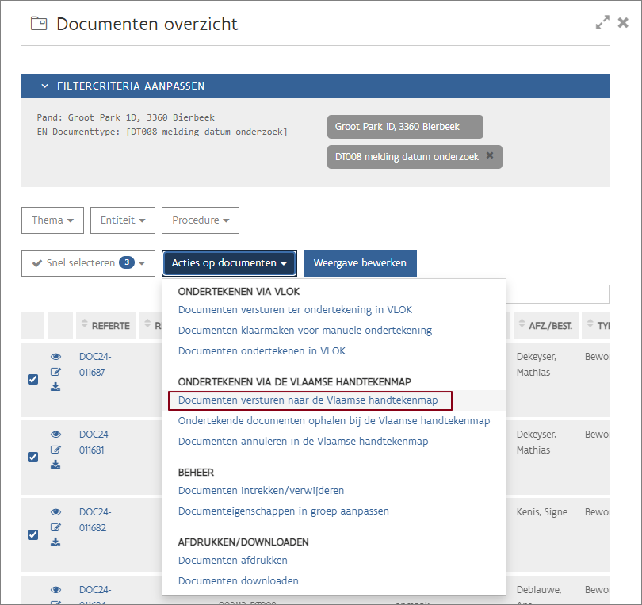Screen dimensions: 642x605
Task: Open the Thema dropdown filter
Action: 52,220
